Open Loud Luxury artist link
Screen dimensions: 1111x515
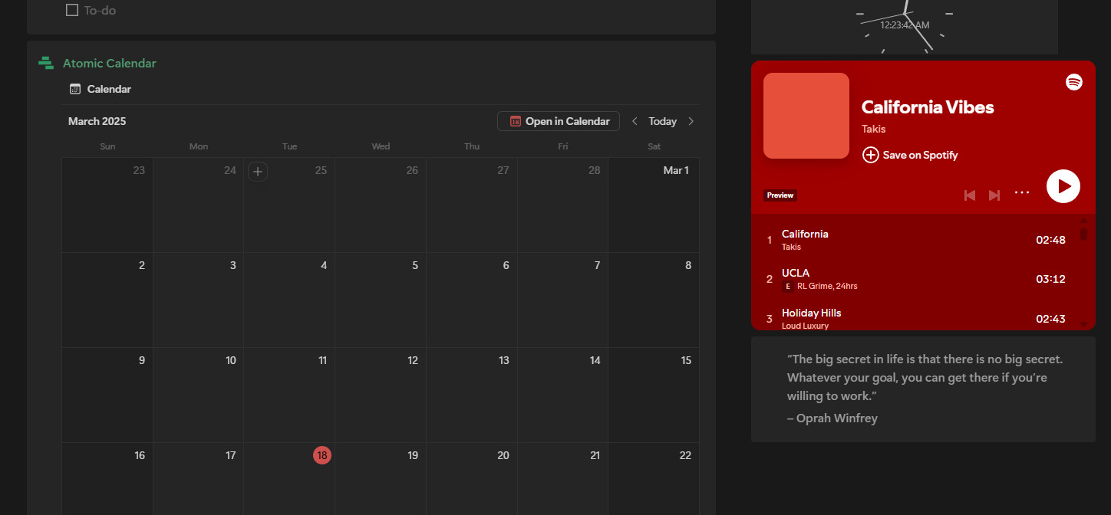(805, 326)
